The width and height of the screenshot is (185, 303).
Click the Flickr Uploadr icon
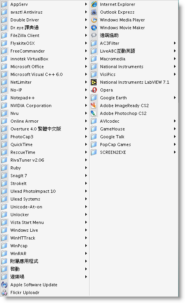point(4,292)
